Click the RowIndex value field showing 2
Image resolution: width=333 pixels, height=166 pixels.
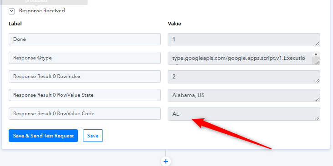pyautogui.click(x=244, y=77)
